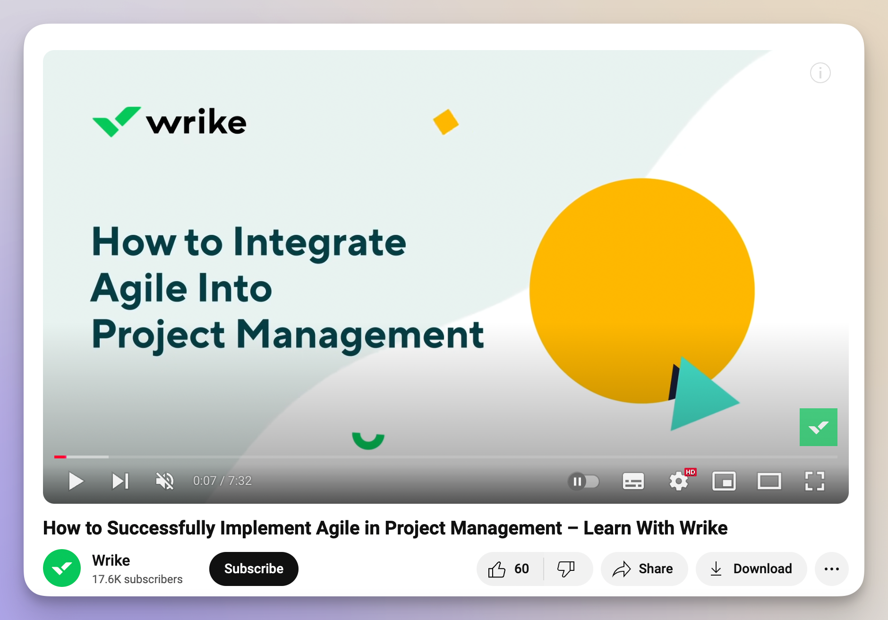Share the video

(x=644, y=569)
